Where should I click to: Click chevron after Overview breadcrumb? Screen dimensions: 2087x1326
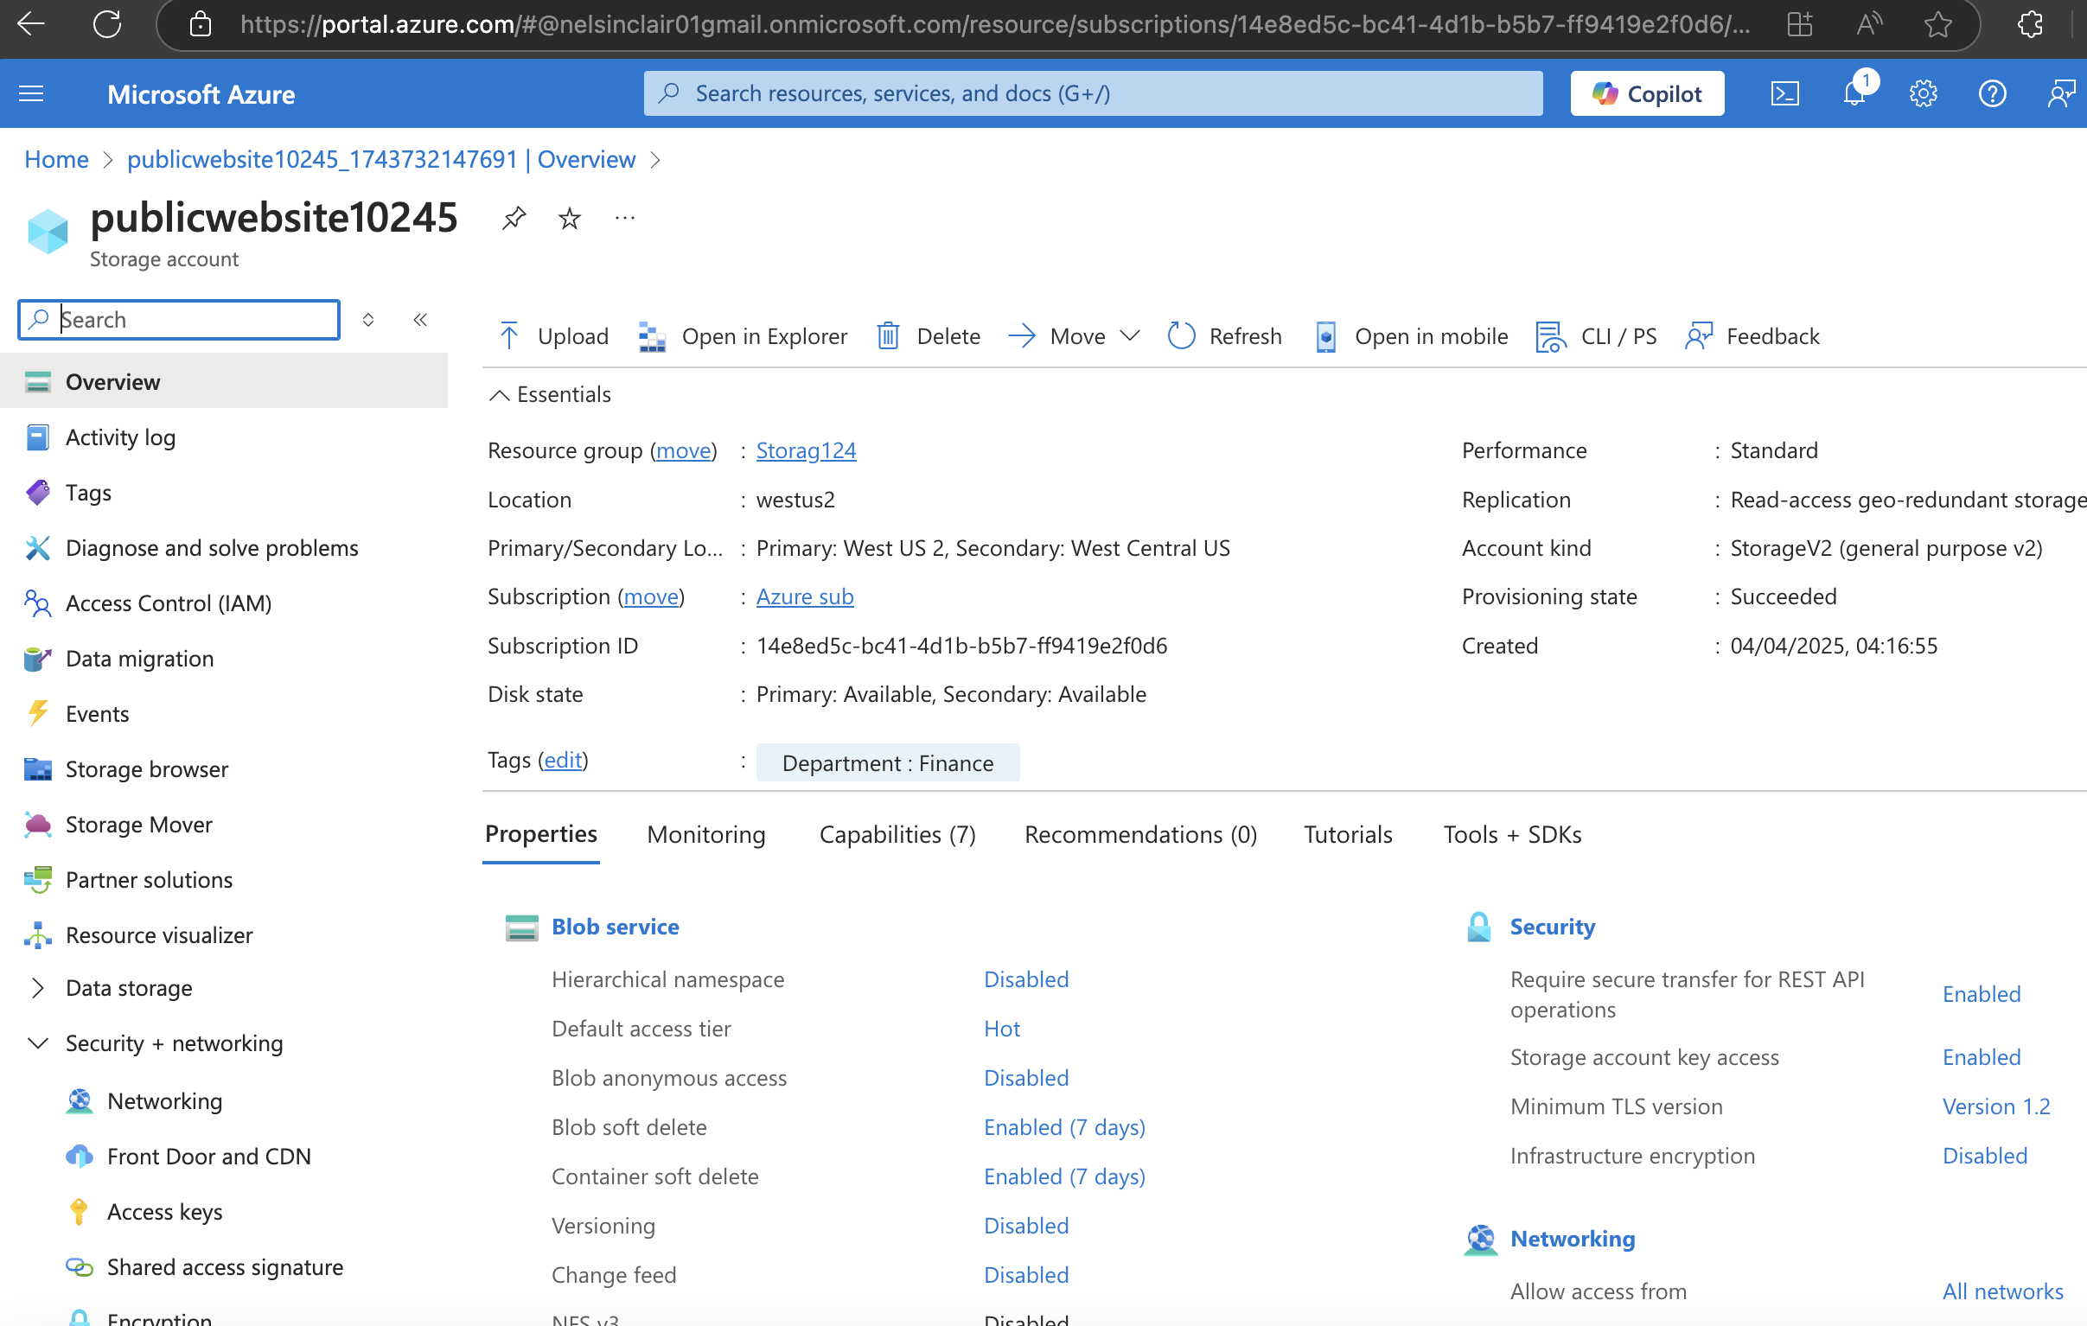(655, 159)
